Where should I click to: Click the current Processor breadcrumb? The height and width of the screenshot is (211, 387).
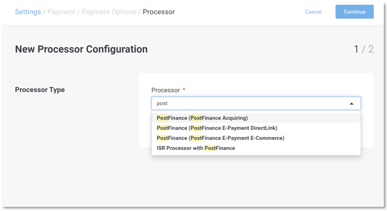coord(159,12)
